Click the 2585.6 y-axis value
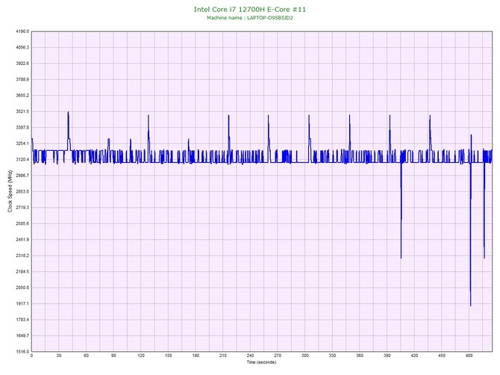Image resolution: width=500 pixels, height=375 pixels. click(x=22, y=223)
